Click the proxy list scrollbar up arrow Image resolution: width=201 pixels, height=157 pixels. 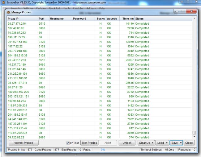click(x=194, y=19)
